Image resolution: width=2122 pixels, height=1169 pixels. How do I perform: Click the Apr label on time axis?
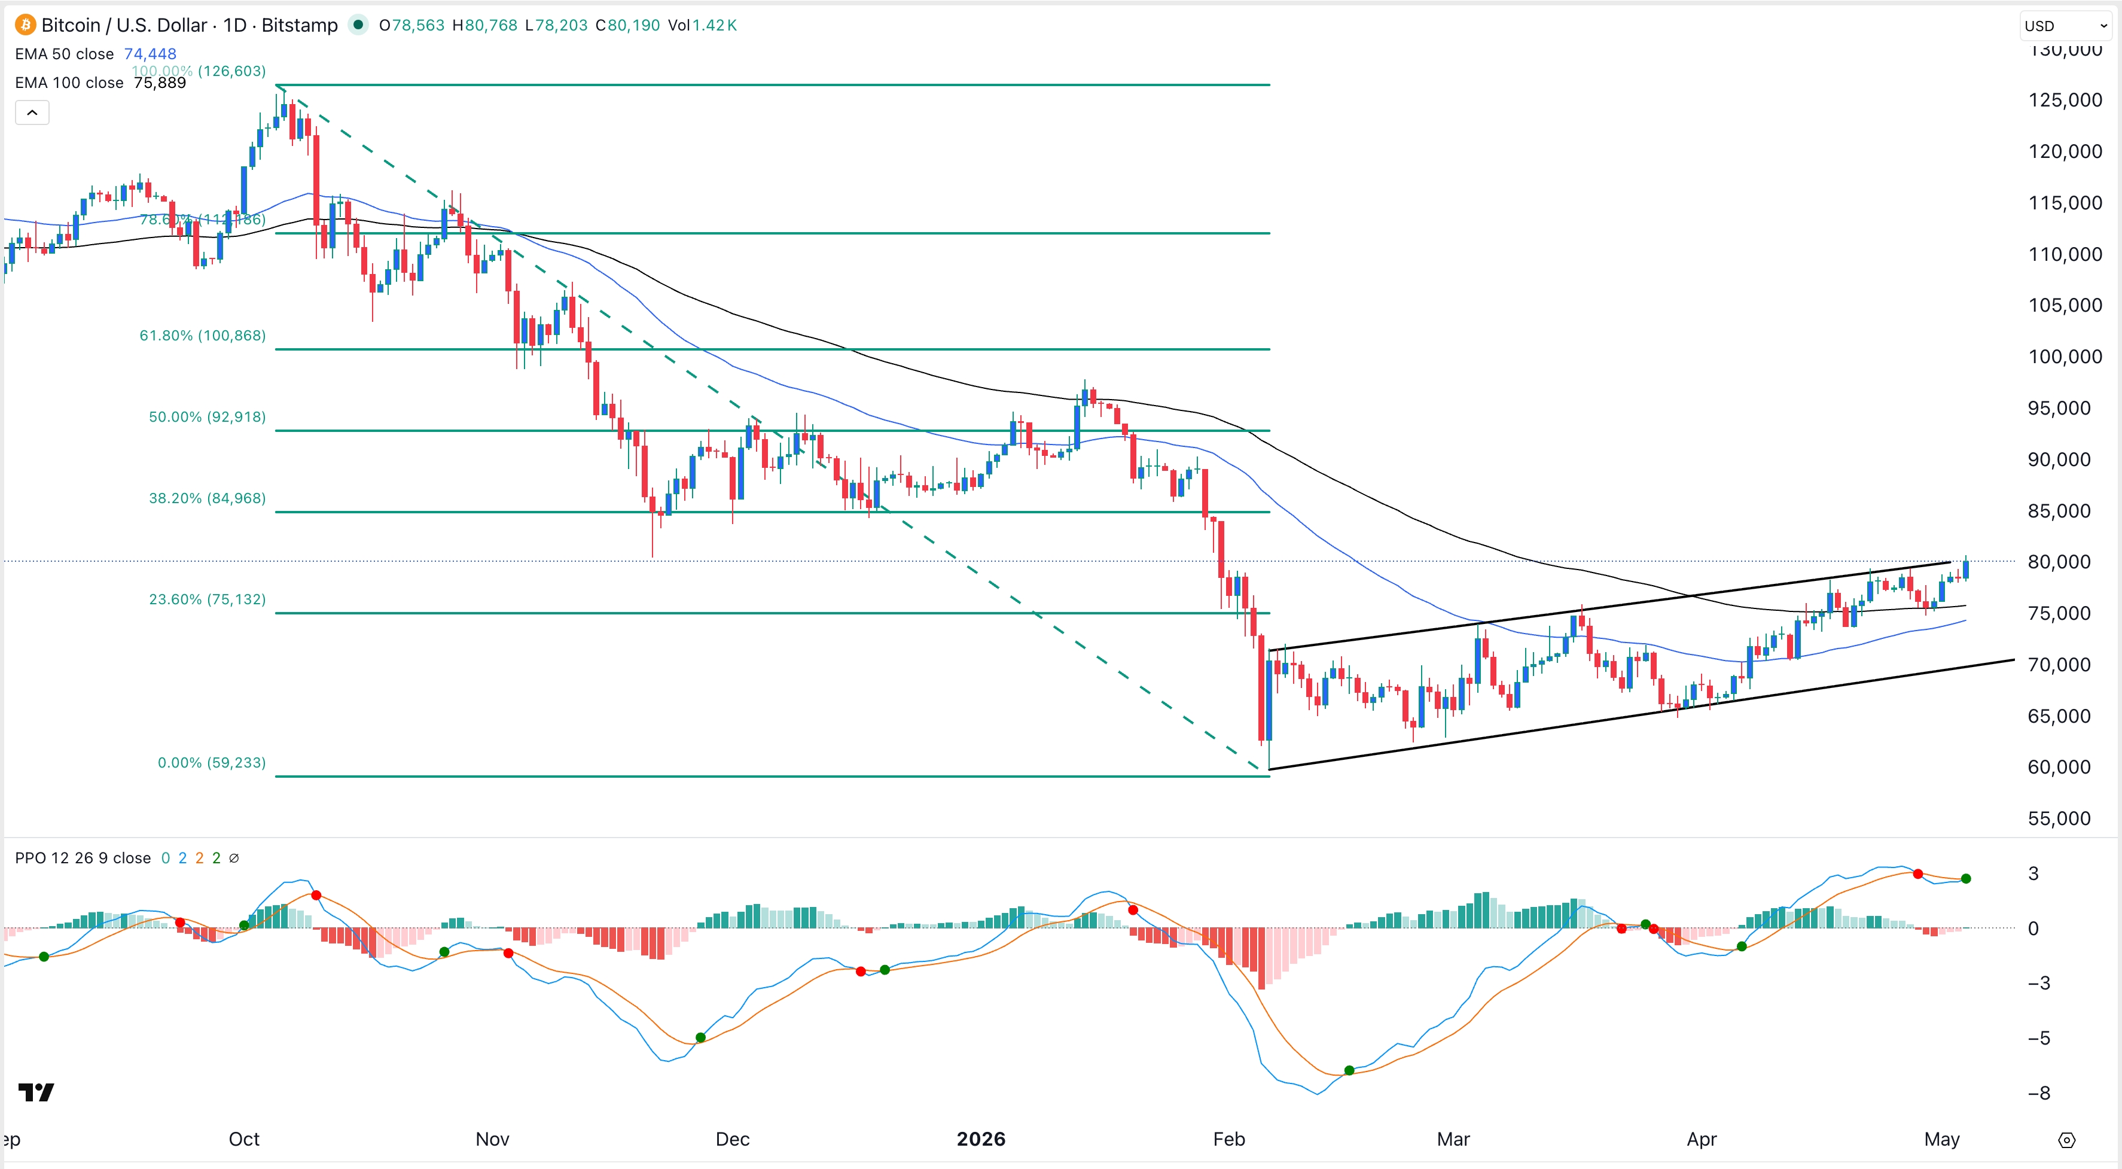tap(1702, 1140)
